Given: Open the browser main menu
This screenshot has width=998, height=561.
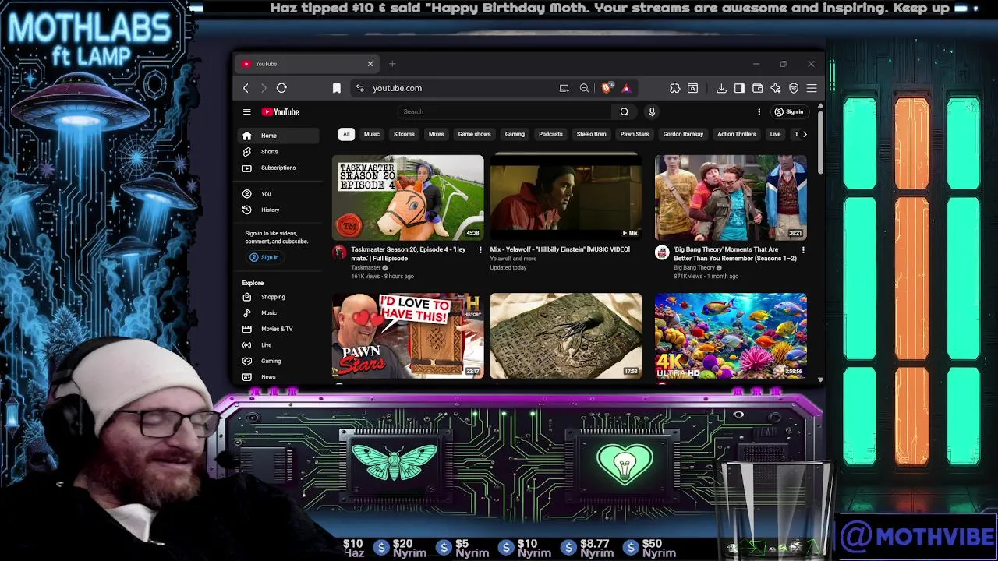Looking at the screenshot, I should pos(812,88).
